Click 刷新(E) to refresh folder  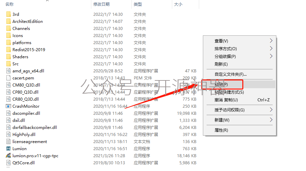click(240, 64)
